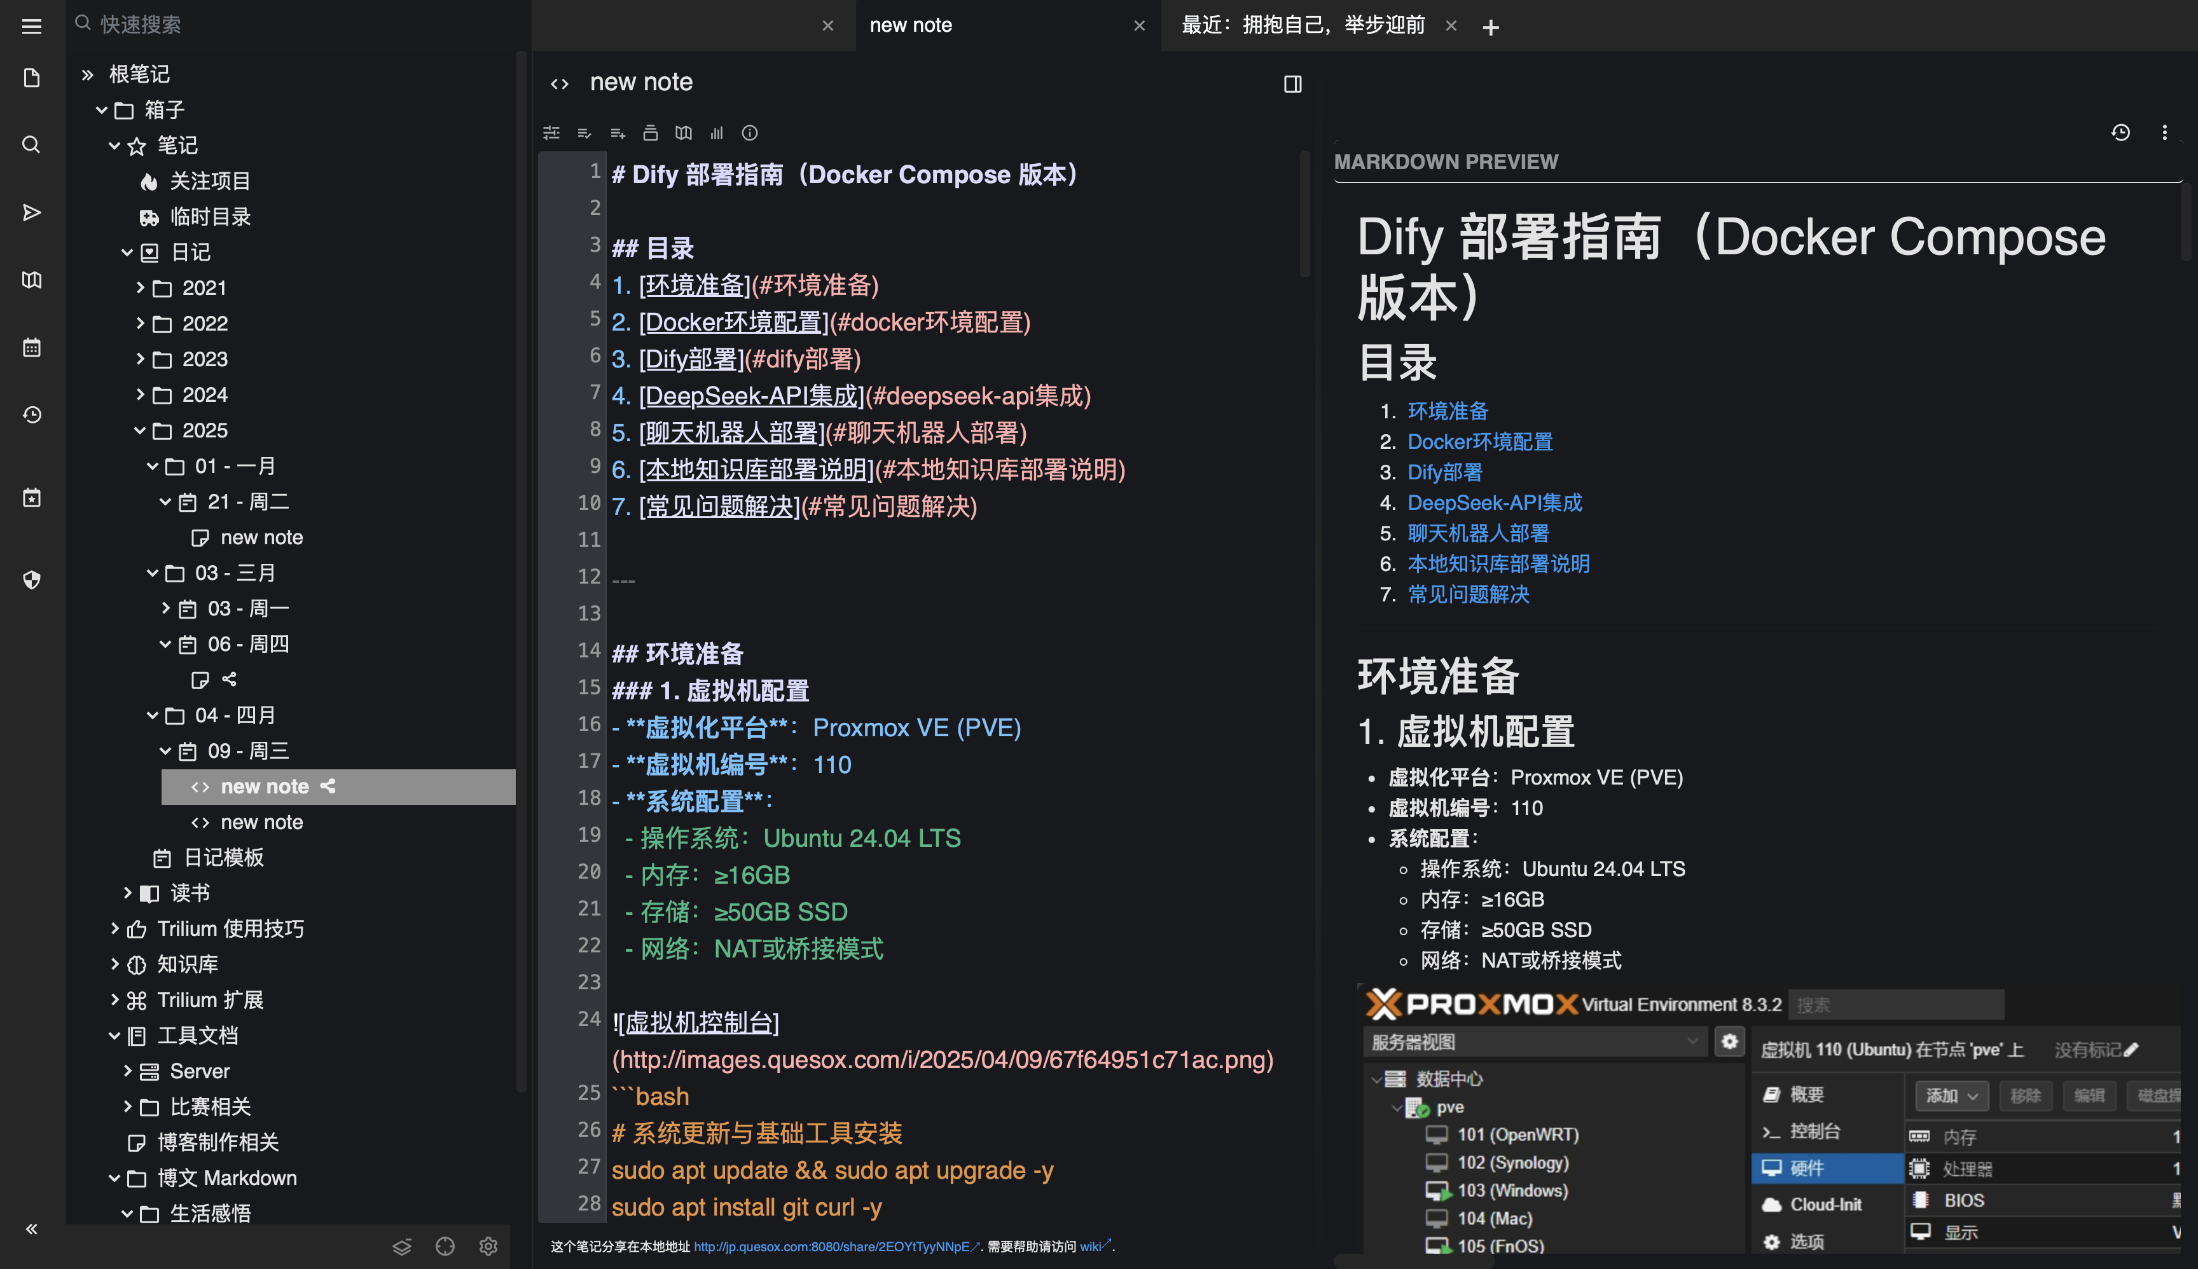The width and height of the screenshot is (2198, 1269).
Task: Expand the 2021 diary folder
Action: pyautogui.click(x=139, y=287)
